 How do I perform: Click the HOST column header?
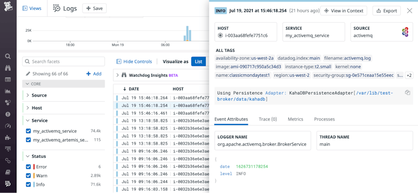pos(178,89)
